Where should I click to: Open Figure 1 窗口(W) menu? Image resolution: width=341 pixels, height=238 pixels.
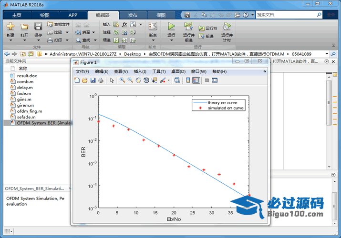point(199,71)
